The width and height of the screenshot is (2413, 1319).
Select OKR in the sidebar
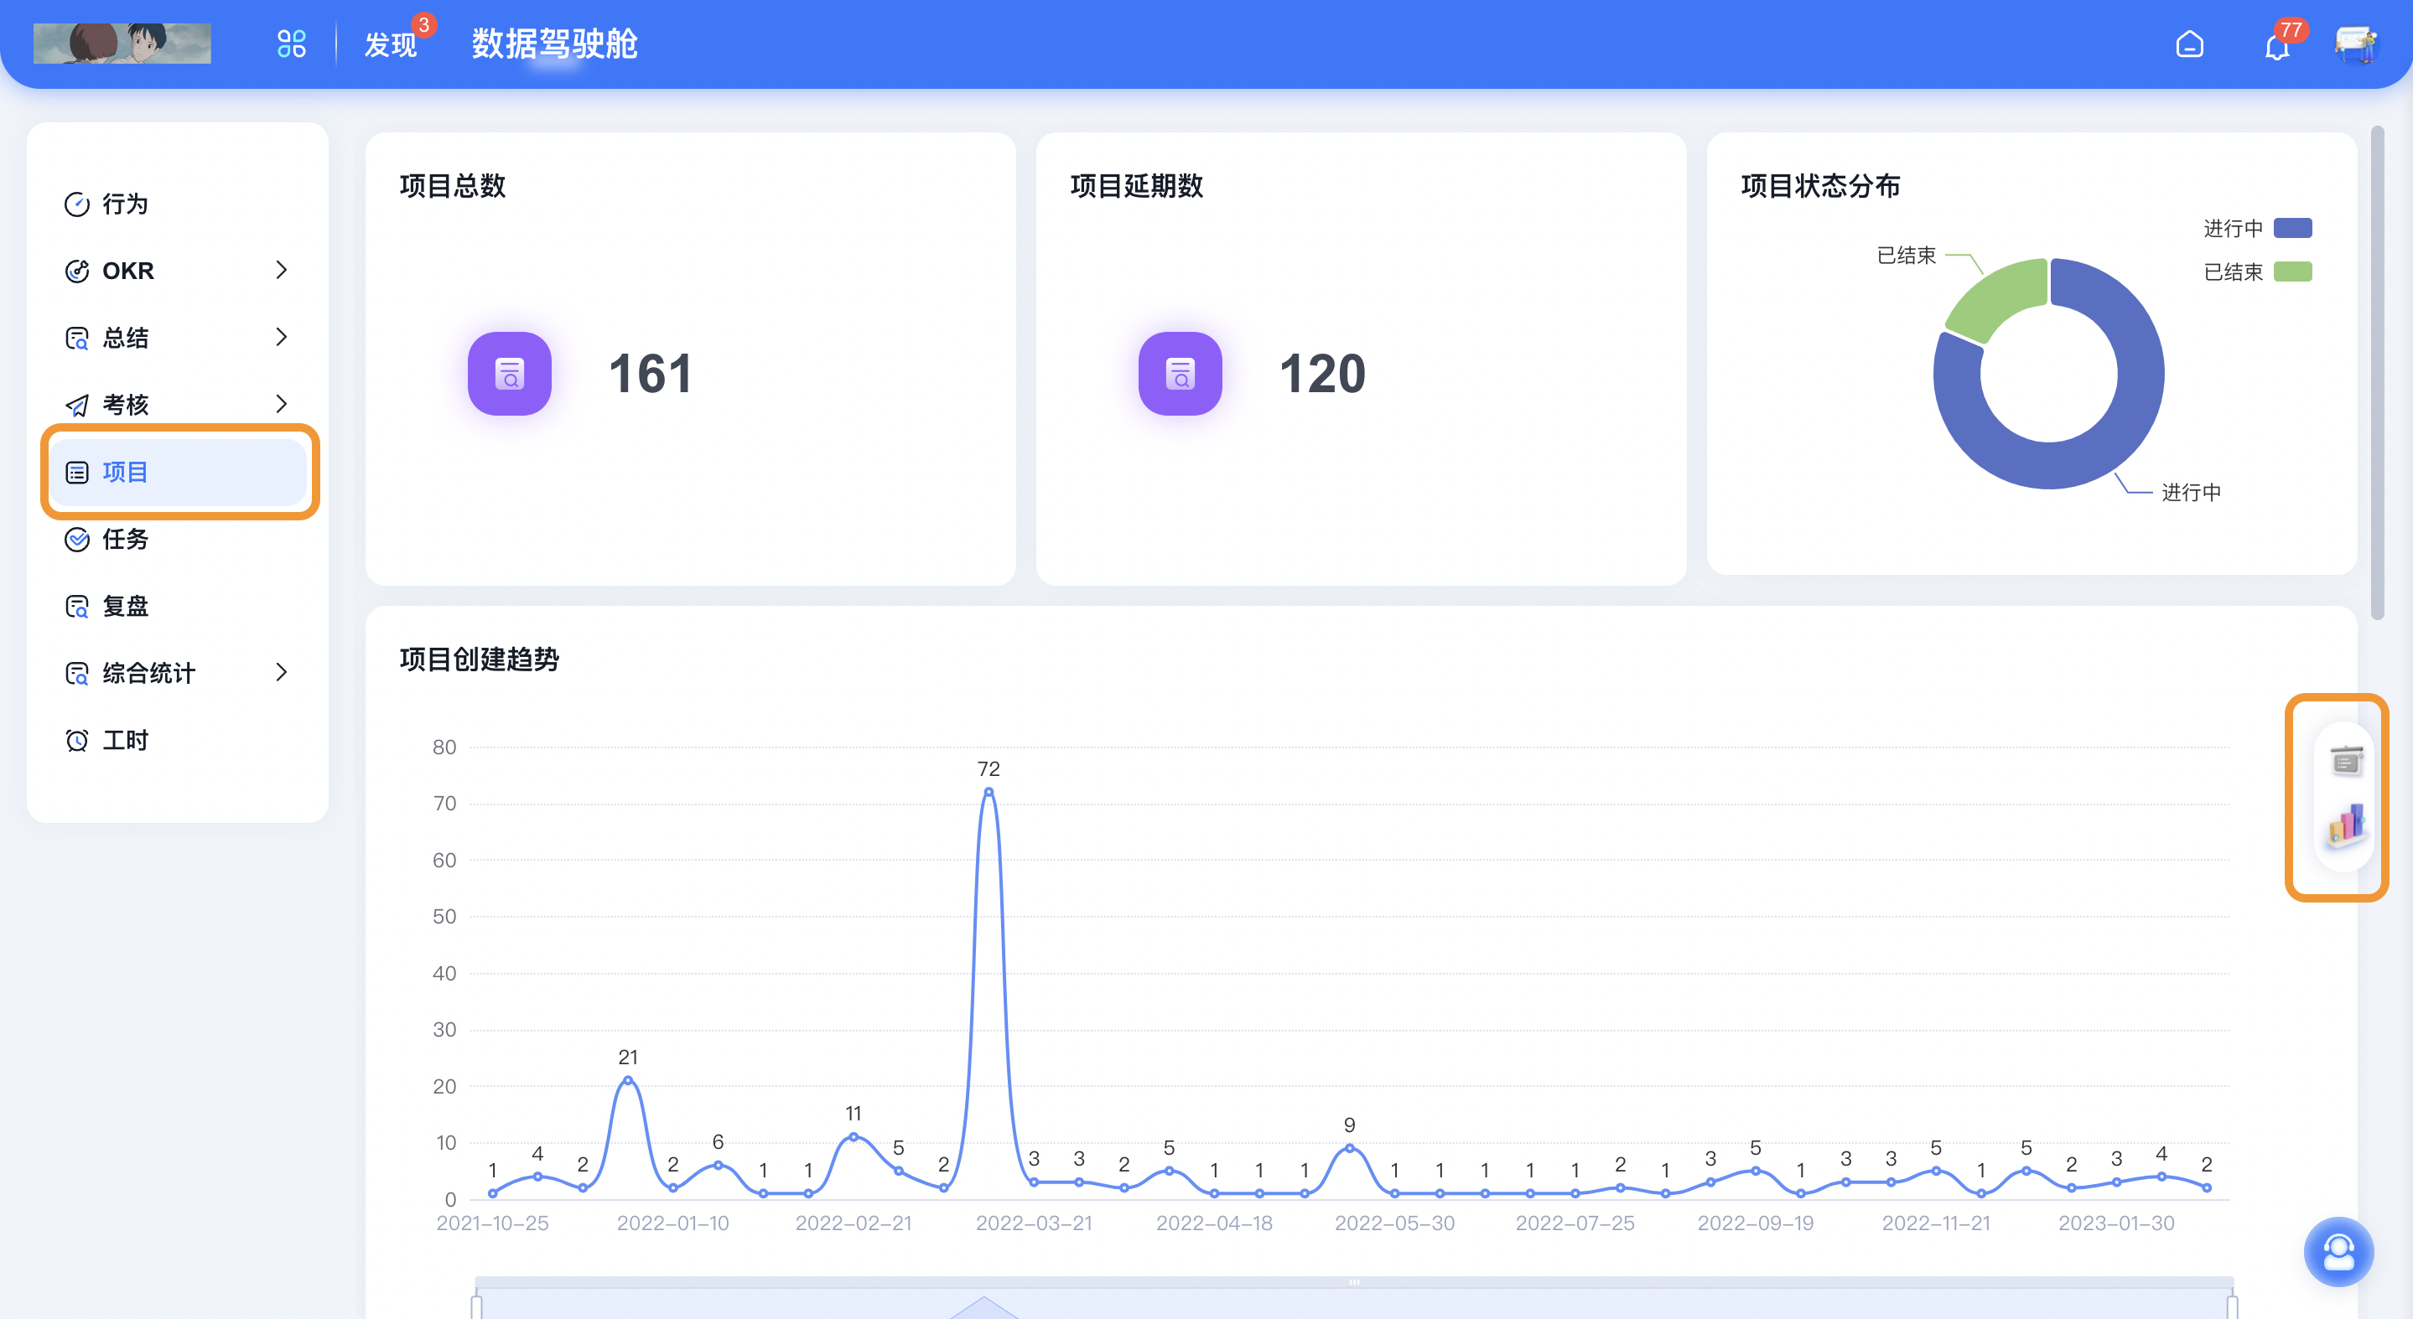pos(178,271)
